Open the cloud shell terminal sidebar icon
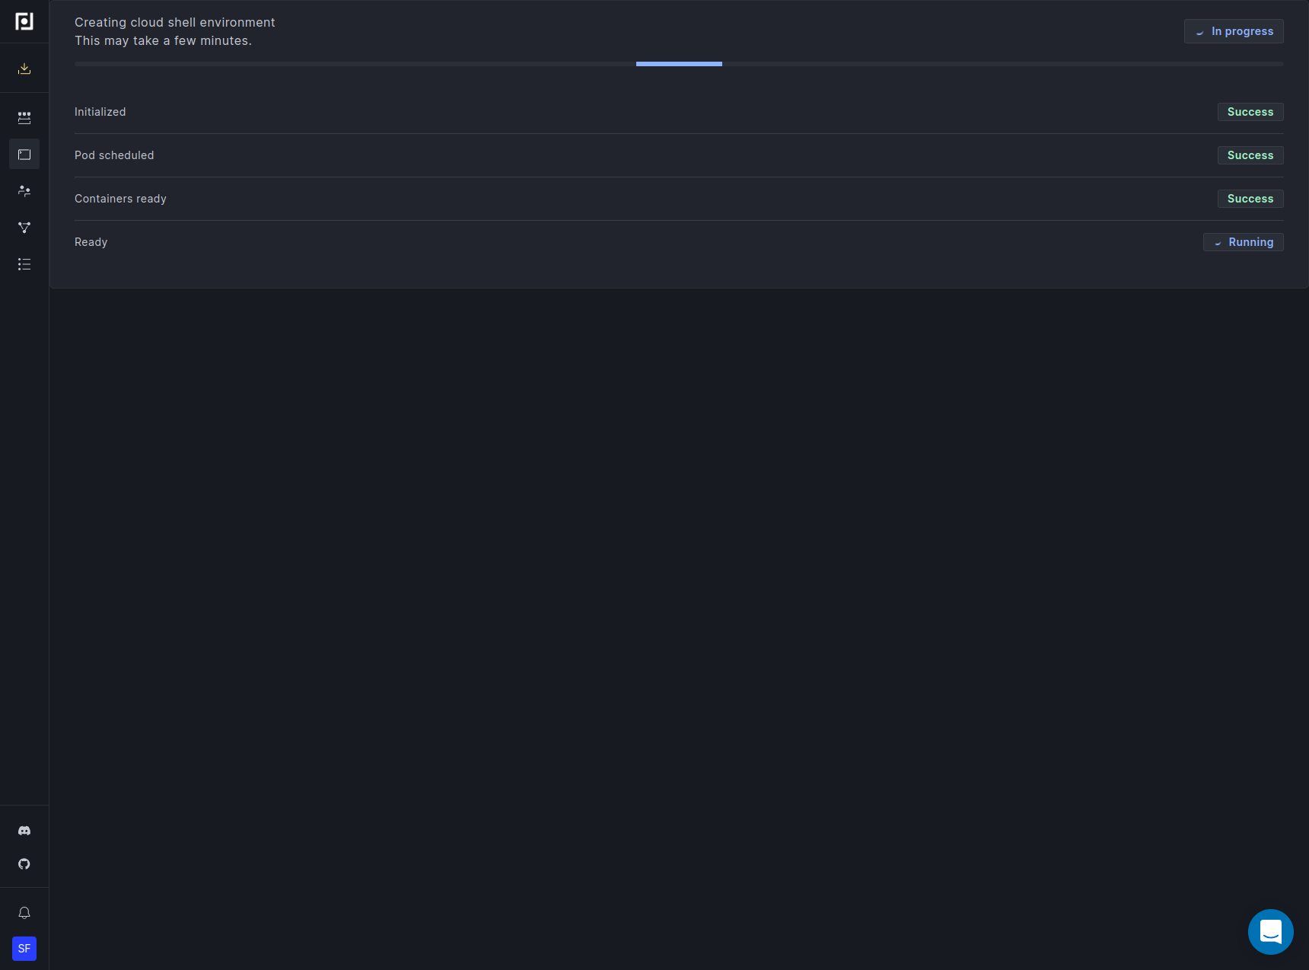The height and width of the screenshot is (970, 1309). [24, 155]
